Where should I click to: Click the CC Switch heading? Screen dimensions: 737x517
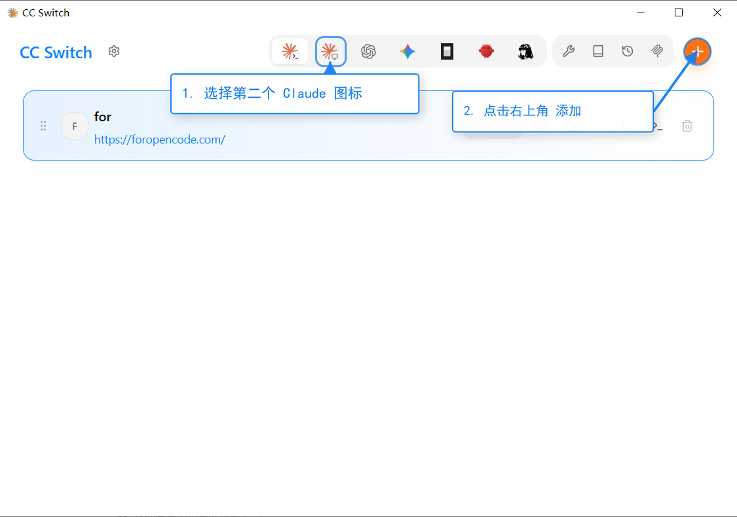(56, 52)
